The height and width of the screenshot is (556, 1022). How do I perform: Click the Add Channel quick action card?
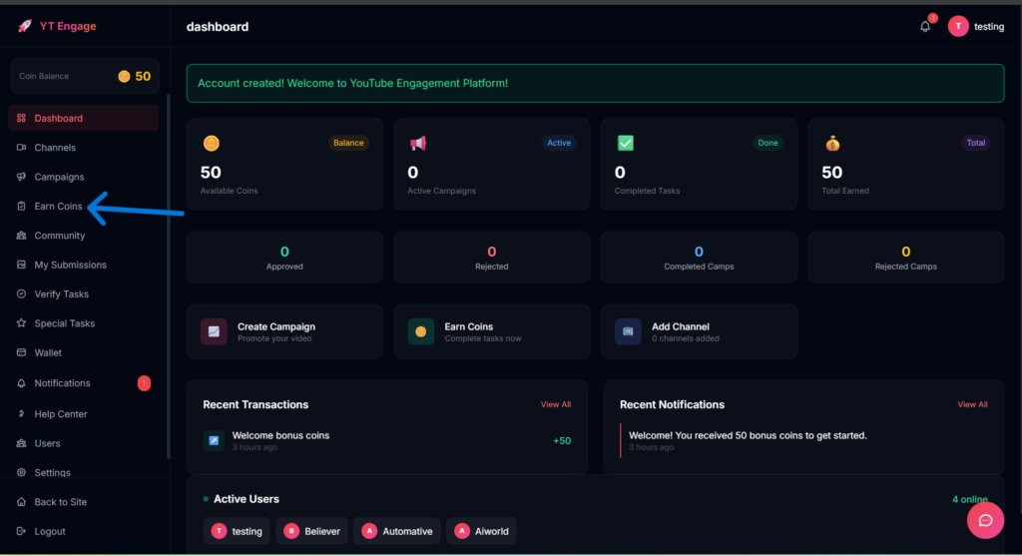coord(699,331)
